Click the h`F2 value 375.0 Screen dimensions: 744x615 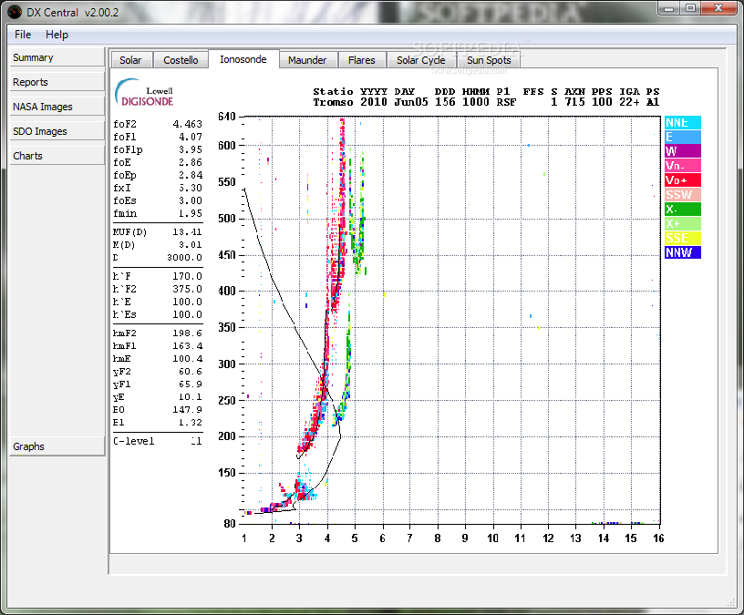point(188,289)
